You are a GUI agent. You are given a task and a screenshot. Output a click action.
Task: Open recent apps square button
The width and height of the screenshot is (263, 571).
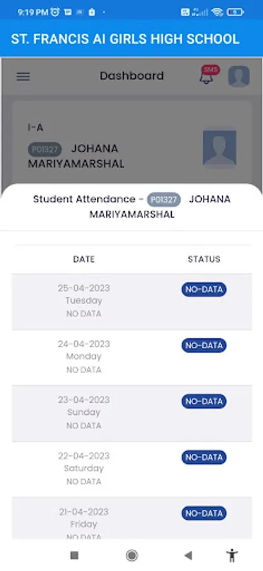coord(74,555)
